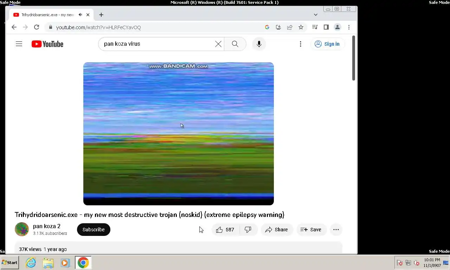Save the video to a playlist
Screen dimensions: 450x270
coord(311,230)
